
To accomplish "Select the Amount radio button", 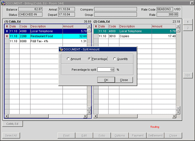I will (x=68, y=59).
